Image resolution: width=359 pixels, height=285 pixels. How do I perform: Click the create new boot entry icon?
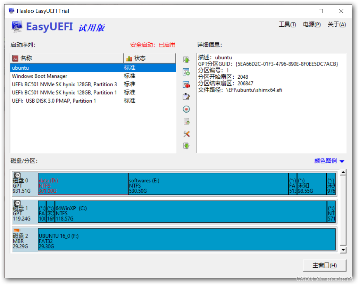[x=186, y=72]
